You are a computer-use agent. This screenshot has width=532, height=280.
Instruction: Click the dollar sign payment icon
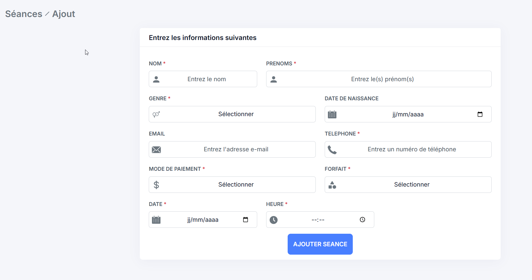click(x=156, y=185)
